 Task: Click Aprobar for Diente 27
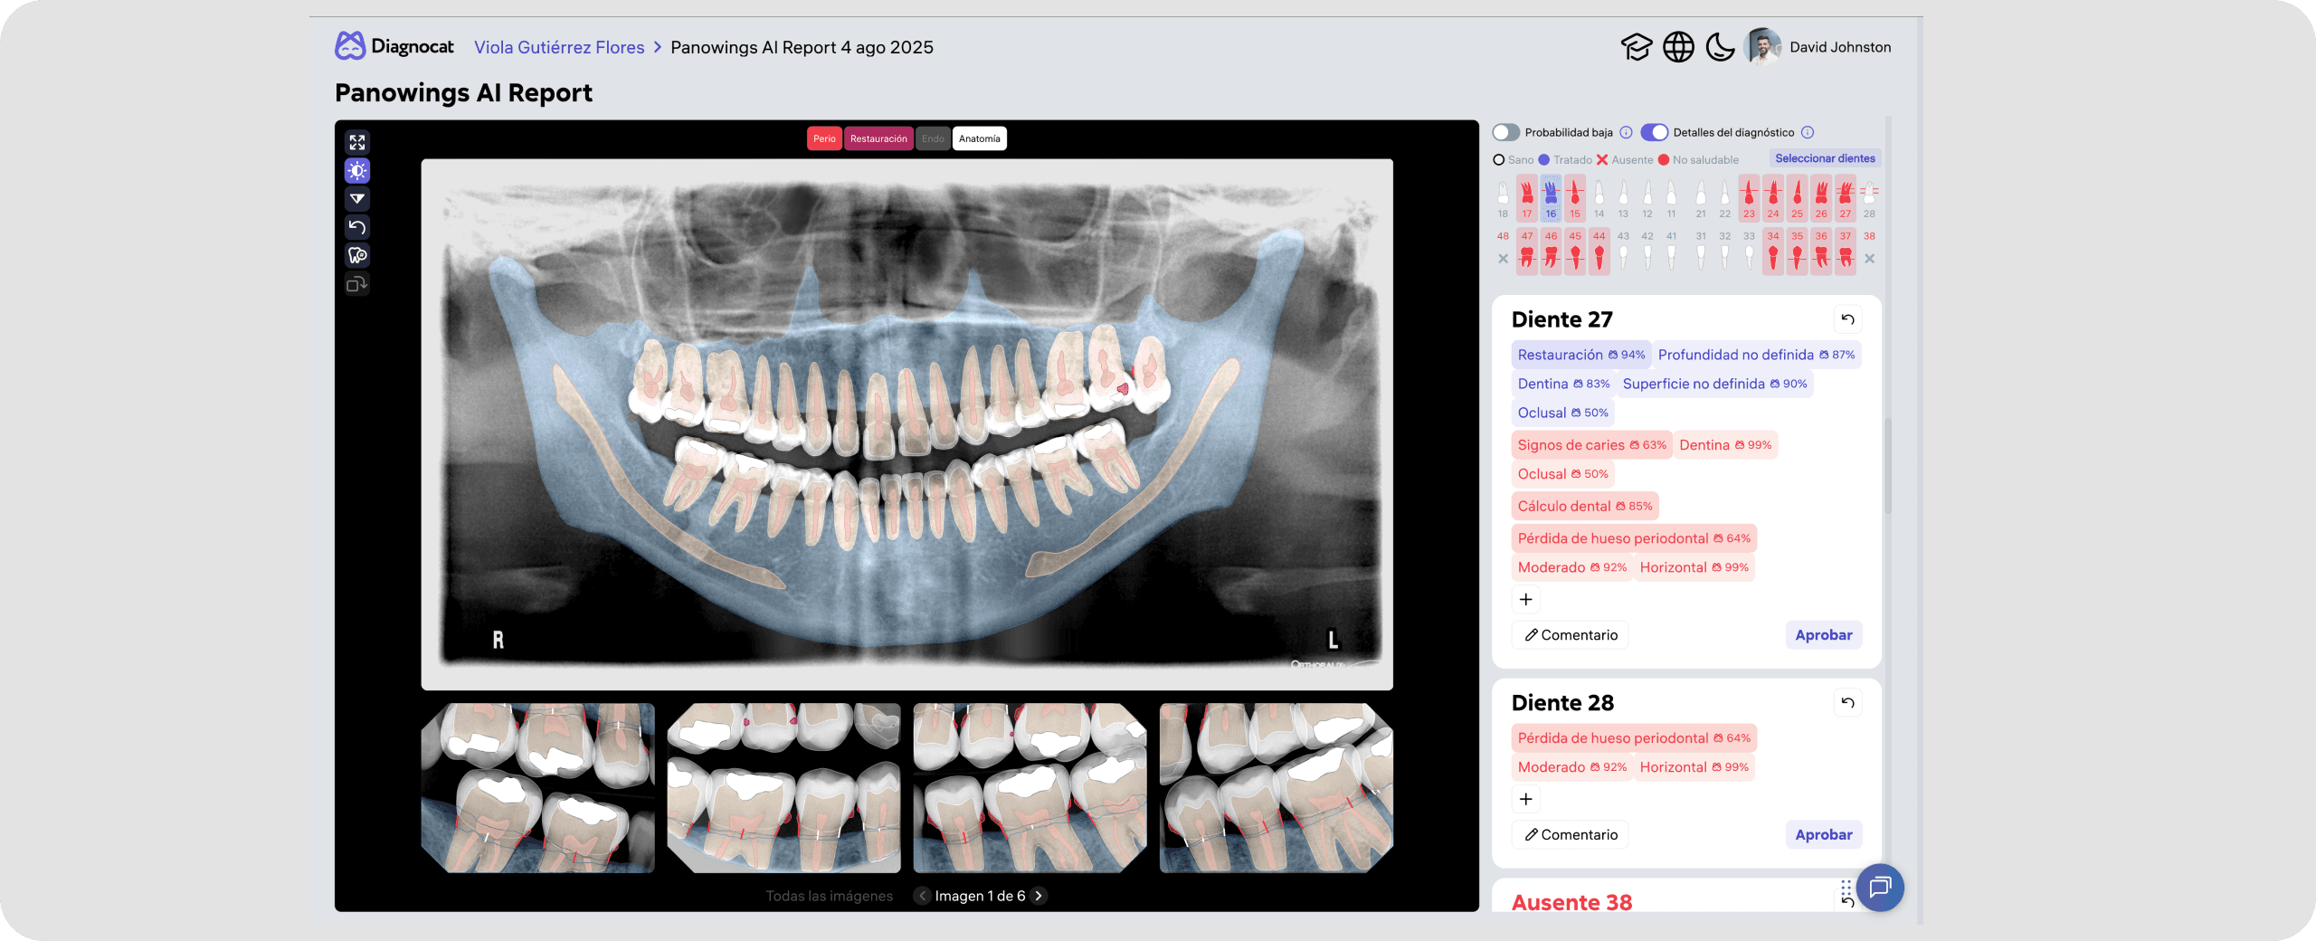[x=1823, y=634]
